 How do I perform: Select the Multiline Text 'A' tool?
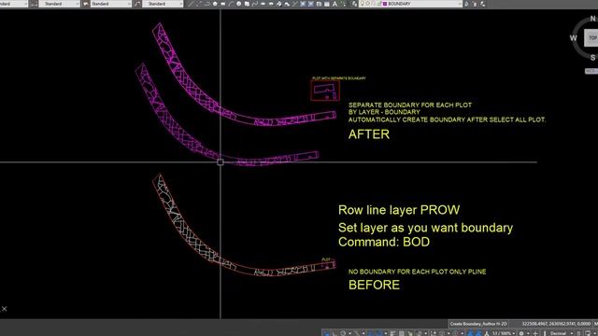click(335, 4)
